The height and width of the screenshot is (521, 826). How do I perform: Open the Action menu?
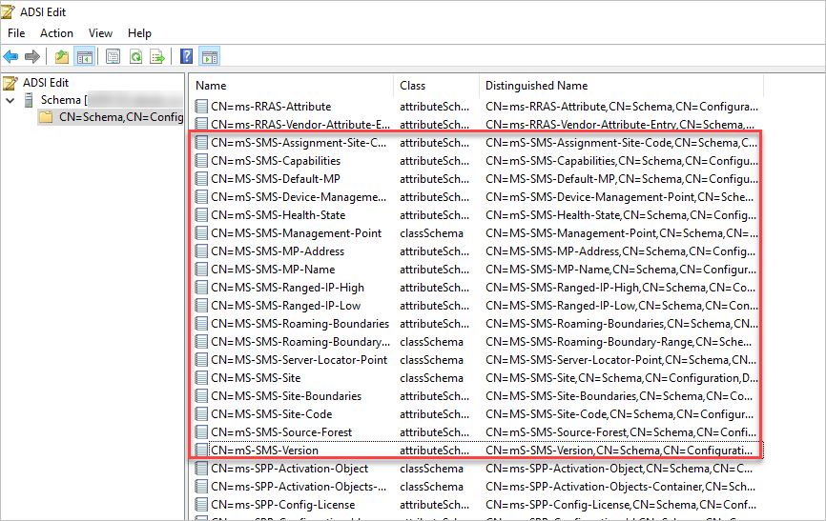(x=56, y=33)
